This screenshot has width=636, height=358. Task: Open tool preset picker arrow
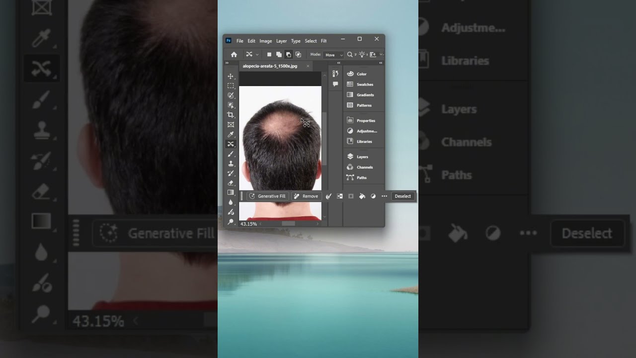pyautogui.click(x=257, y=55)
